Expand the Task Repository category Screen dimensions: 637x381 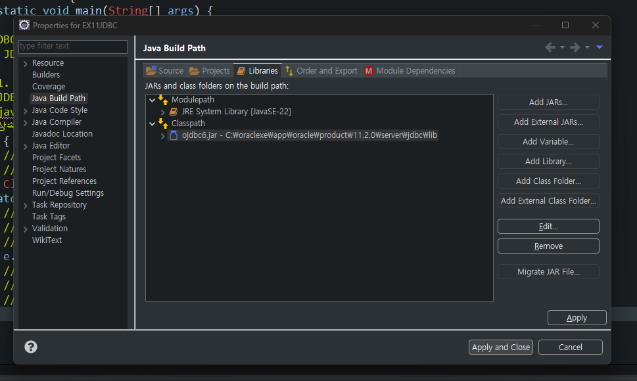tap(25, 206)
